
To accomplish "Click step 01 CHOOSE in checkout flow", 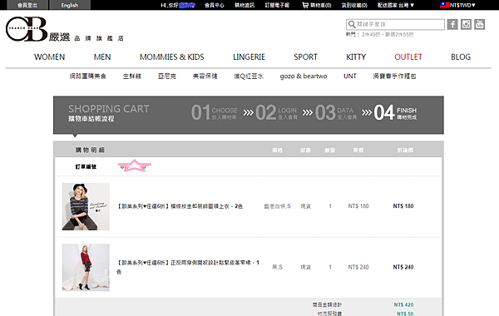I will coord(215,112).
